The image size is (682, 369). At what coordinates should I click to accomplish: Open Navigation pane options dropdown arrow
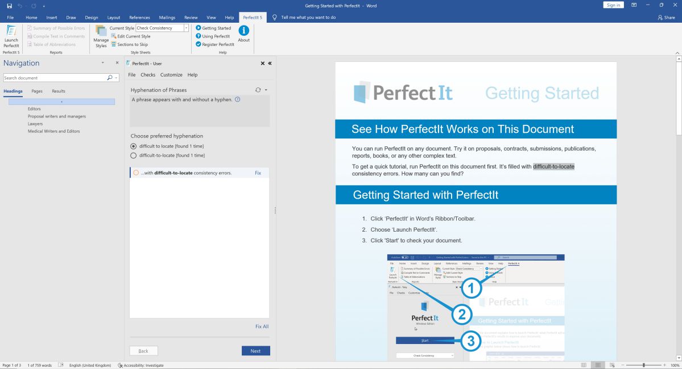[x=103, y=63]
